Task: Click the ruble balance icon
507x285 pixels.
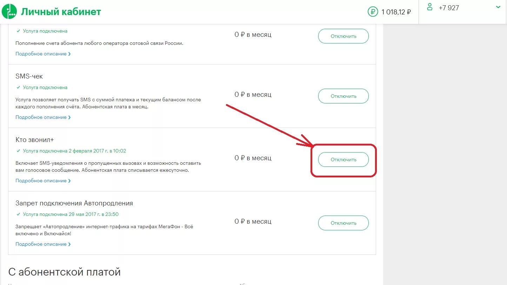Action: pyautogui.click(x=373, y=12)
